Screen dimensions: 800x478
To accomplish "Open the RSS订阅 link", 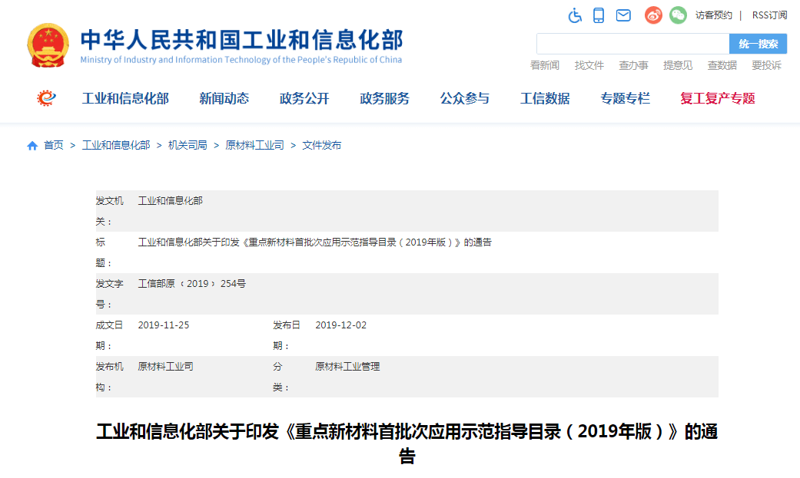I will [x=769, y=15].
